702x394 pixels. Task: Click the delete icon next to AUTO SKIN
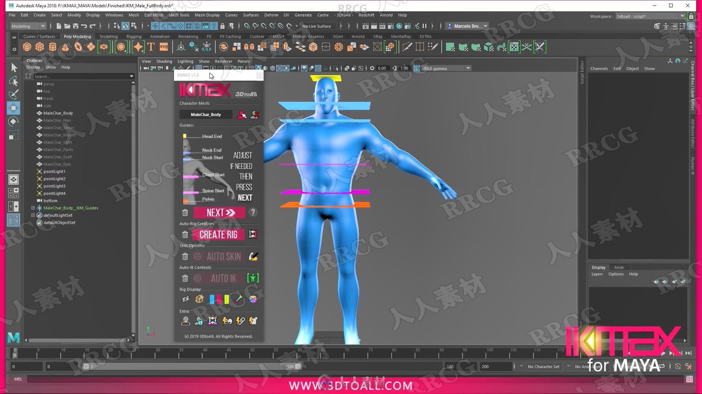(x=185, y=256)
